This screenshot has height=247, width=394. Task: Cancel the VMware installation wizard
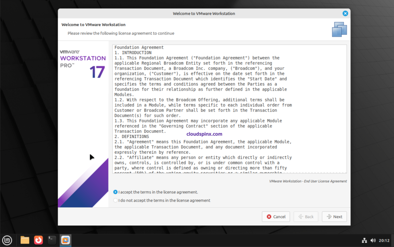click(x=276, y=217)
